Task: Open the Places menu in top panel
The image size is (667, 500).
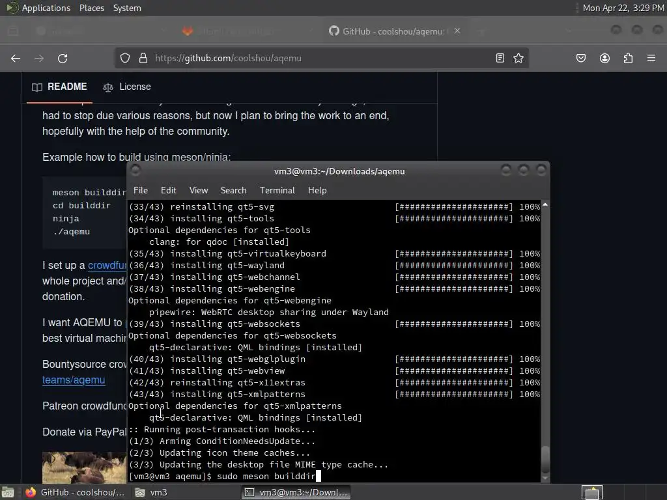Action: point(92,8)
